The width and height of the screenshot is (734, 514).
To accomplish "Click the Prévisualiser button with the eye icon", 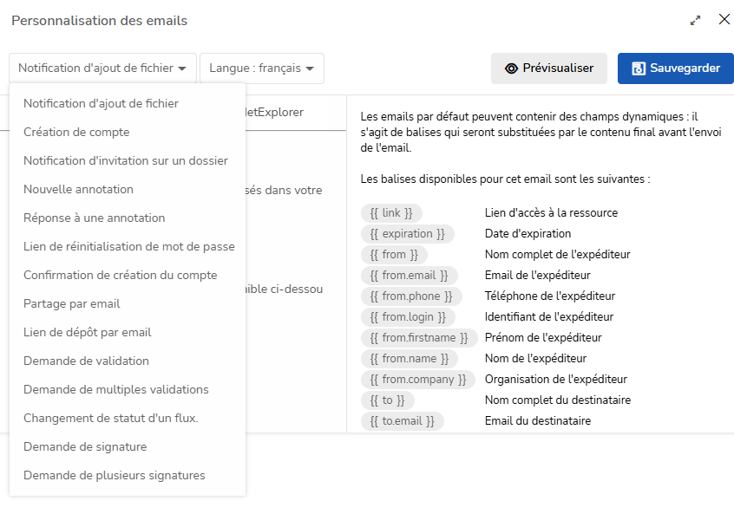I will [549, 68].
